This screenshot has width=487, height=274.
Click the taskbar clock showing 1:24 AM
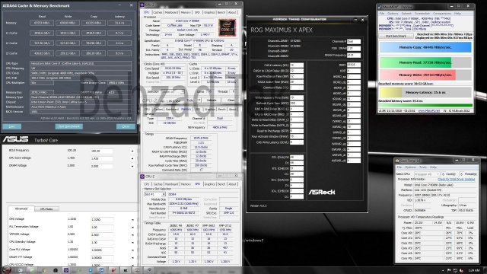[x=474, y=271]
